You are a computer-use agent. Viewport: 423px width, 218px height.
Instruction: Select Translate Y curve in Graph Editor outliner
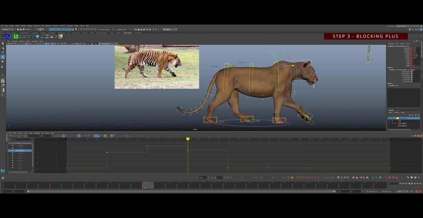pyautogui.click(x=21, y=151)
